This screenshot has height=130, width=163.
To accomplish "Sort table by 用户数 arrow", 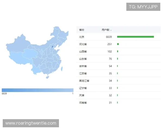I will (x=111, y=30).
